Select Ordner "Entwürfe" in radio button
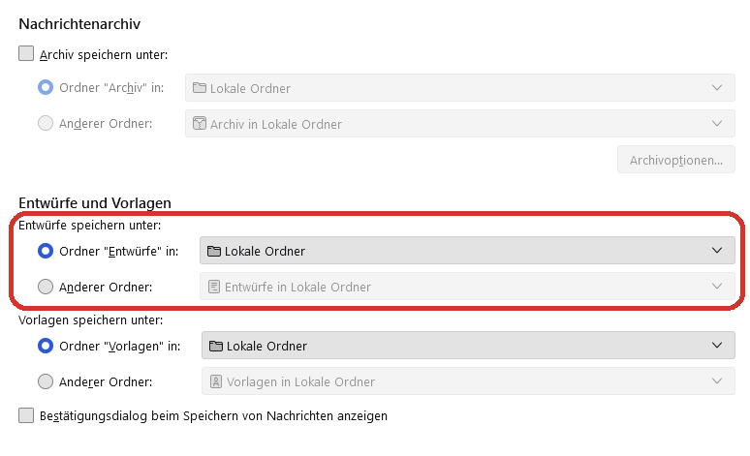Viewport: 750px width, 456px height. coord(46,251)
